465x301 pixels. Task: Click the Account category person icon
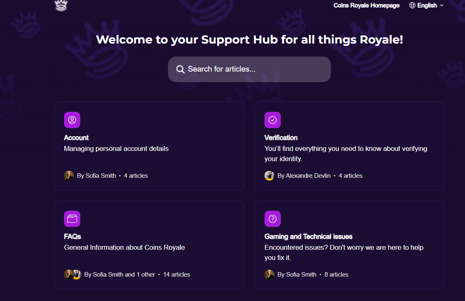point(72,120)
